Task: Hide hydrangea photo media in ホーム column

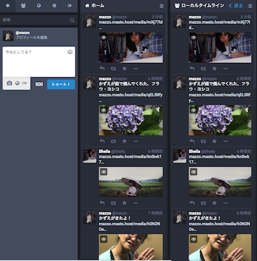Action: [104, 110]
